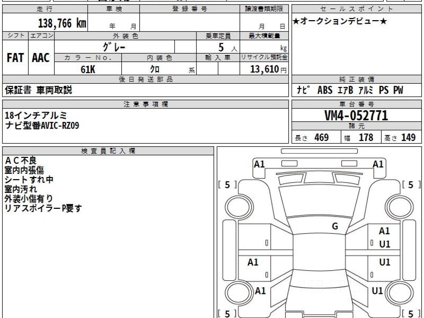Click the ★オークションデビュー★ sales point text
This screenshot has height=318, width=424.
[x=340, y=22]
